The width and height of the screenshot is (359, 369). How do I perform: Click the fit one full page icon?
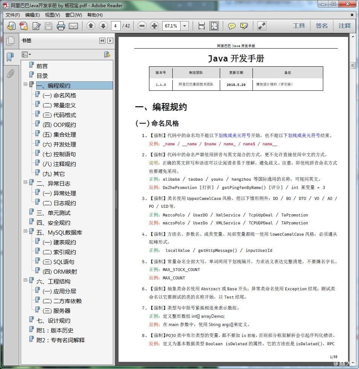point(214,26)
